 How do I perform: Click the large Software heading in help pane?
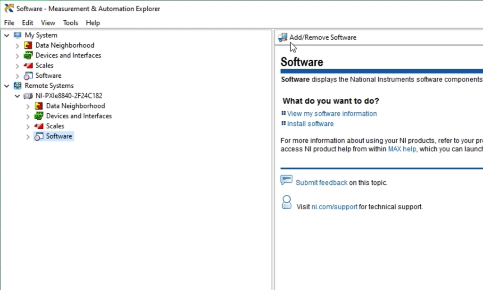pyautogui.click(x=302, y=62)
